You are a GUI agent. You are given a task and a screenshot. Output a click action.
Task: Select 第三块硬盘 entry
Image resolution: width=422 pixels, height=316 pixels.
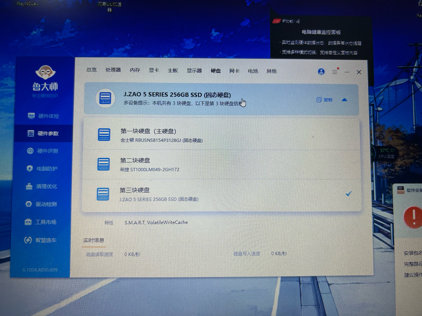pyautogui.click(x=221, y=195)
